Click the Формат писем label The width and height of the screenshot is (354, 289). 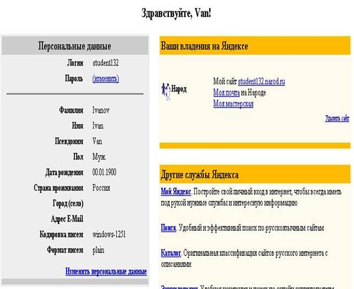(65, 250)
